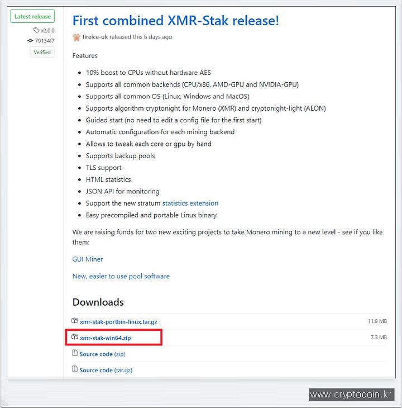Download xmr-stak-win64.zip

[106, 338]
